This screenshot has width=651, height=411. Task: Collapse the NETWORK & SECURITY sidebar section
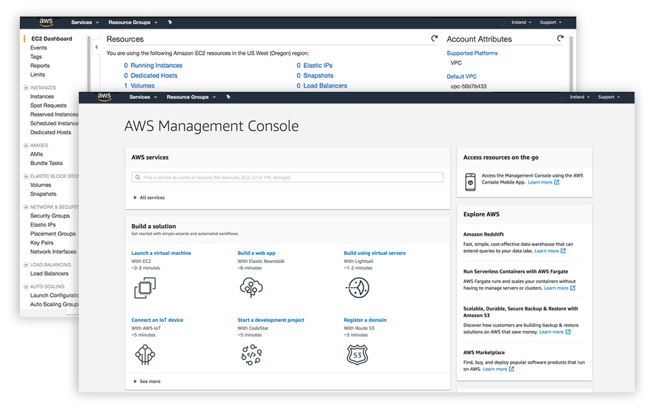[x=26, y=207]
